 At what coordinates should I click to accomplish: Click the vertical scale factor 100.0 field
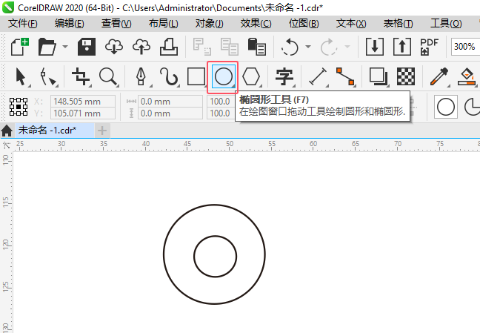coord(221,113)
